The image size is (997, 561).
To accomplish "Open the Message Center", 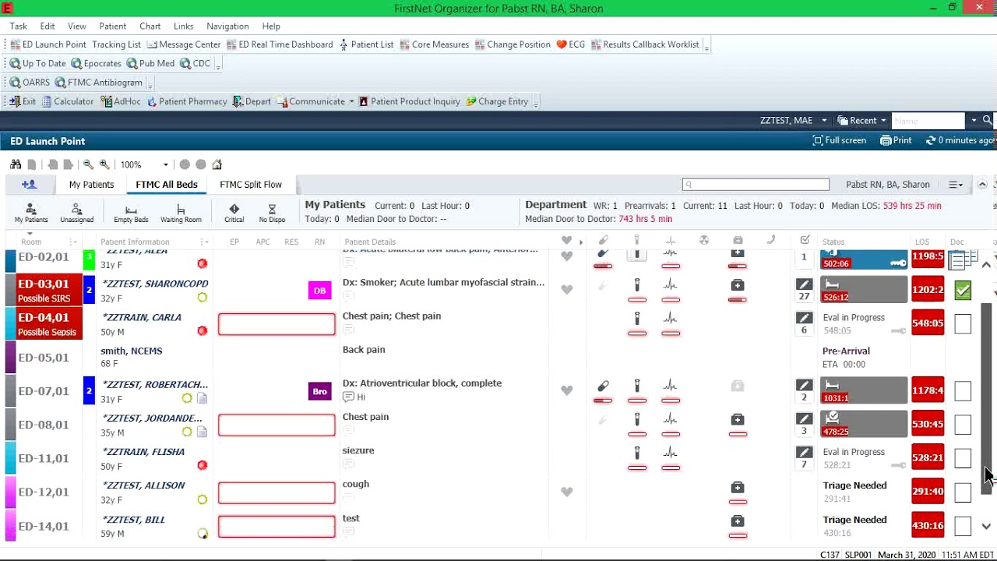I will point(184,44).
